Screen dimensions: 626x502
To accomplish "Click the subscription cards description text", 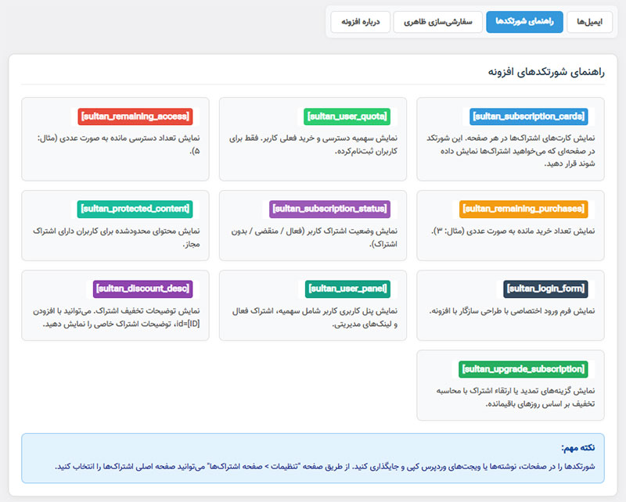I will [511, 150].
